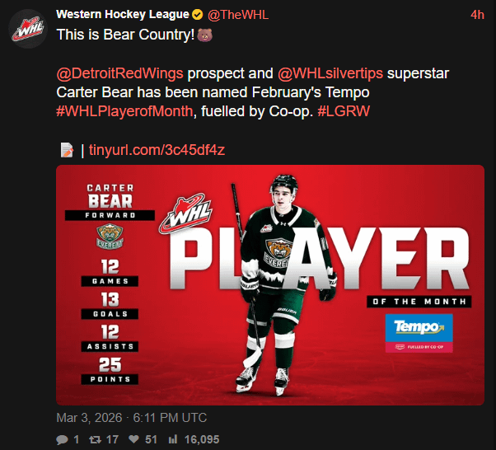Click the WHL profile avatar

click(x=26, y=29)
